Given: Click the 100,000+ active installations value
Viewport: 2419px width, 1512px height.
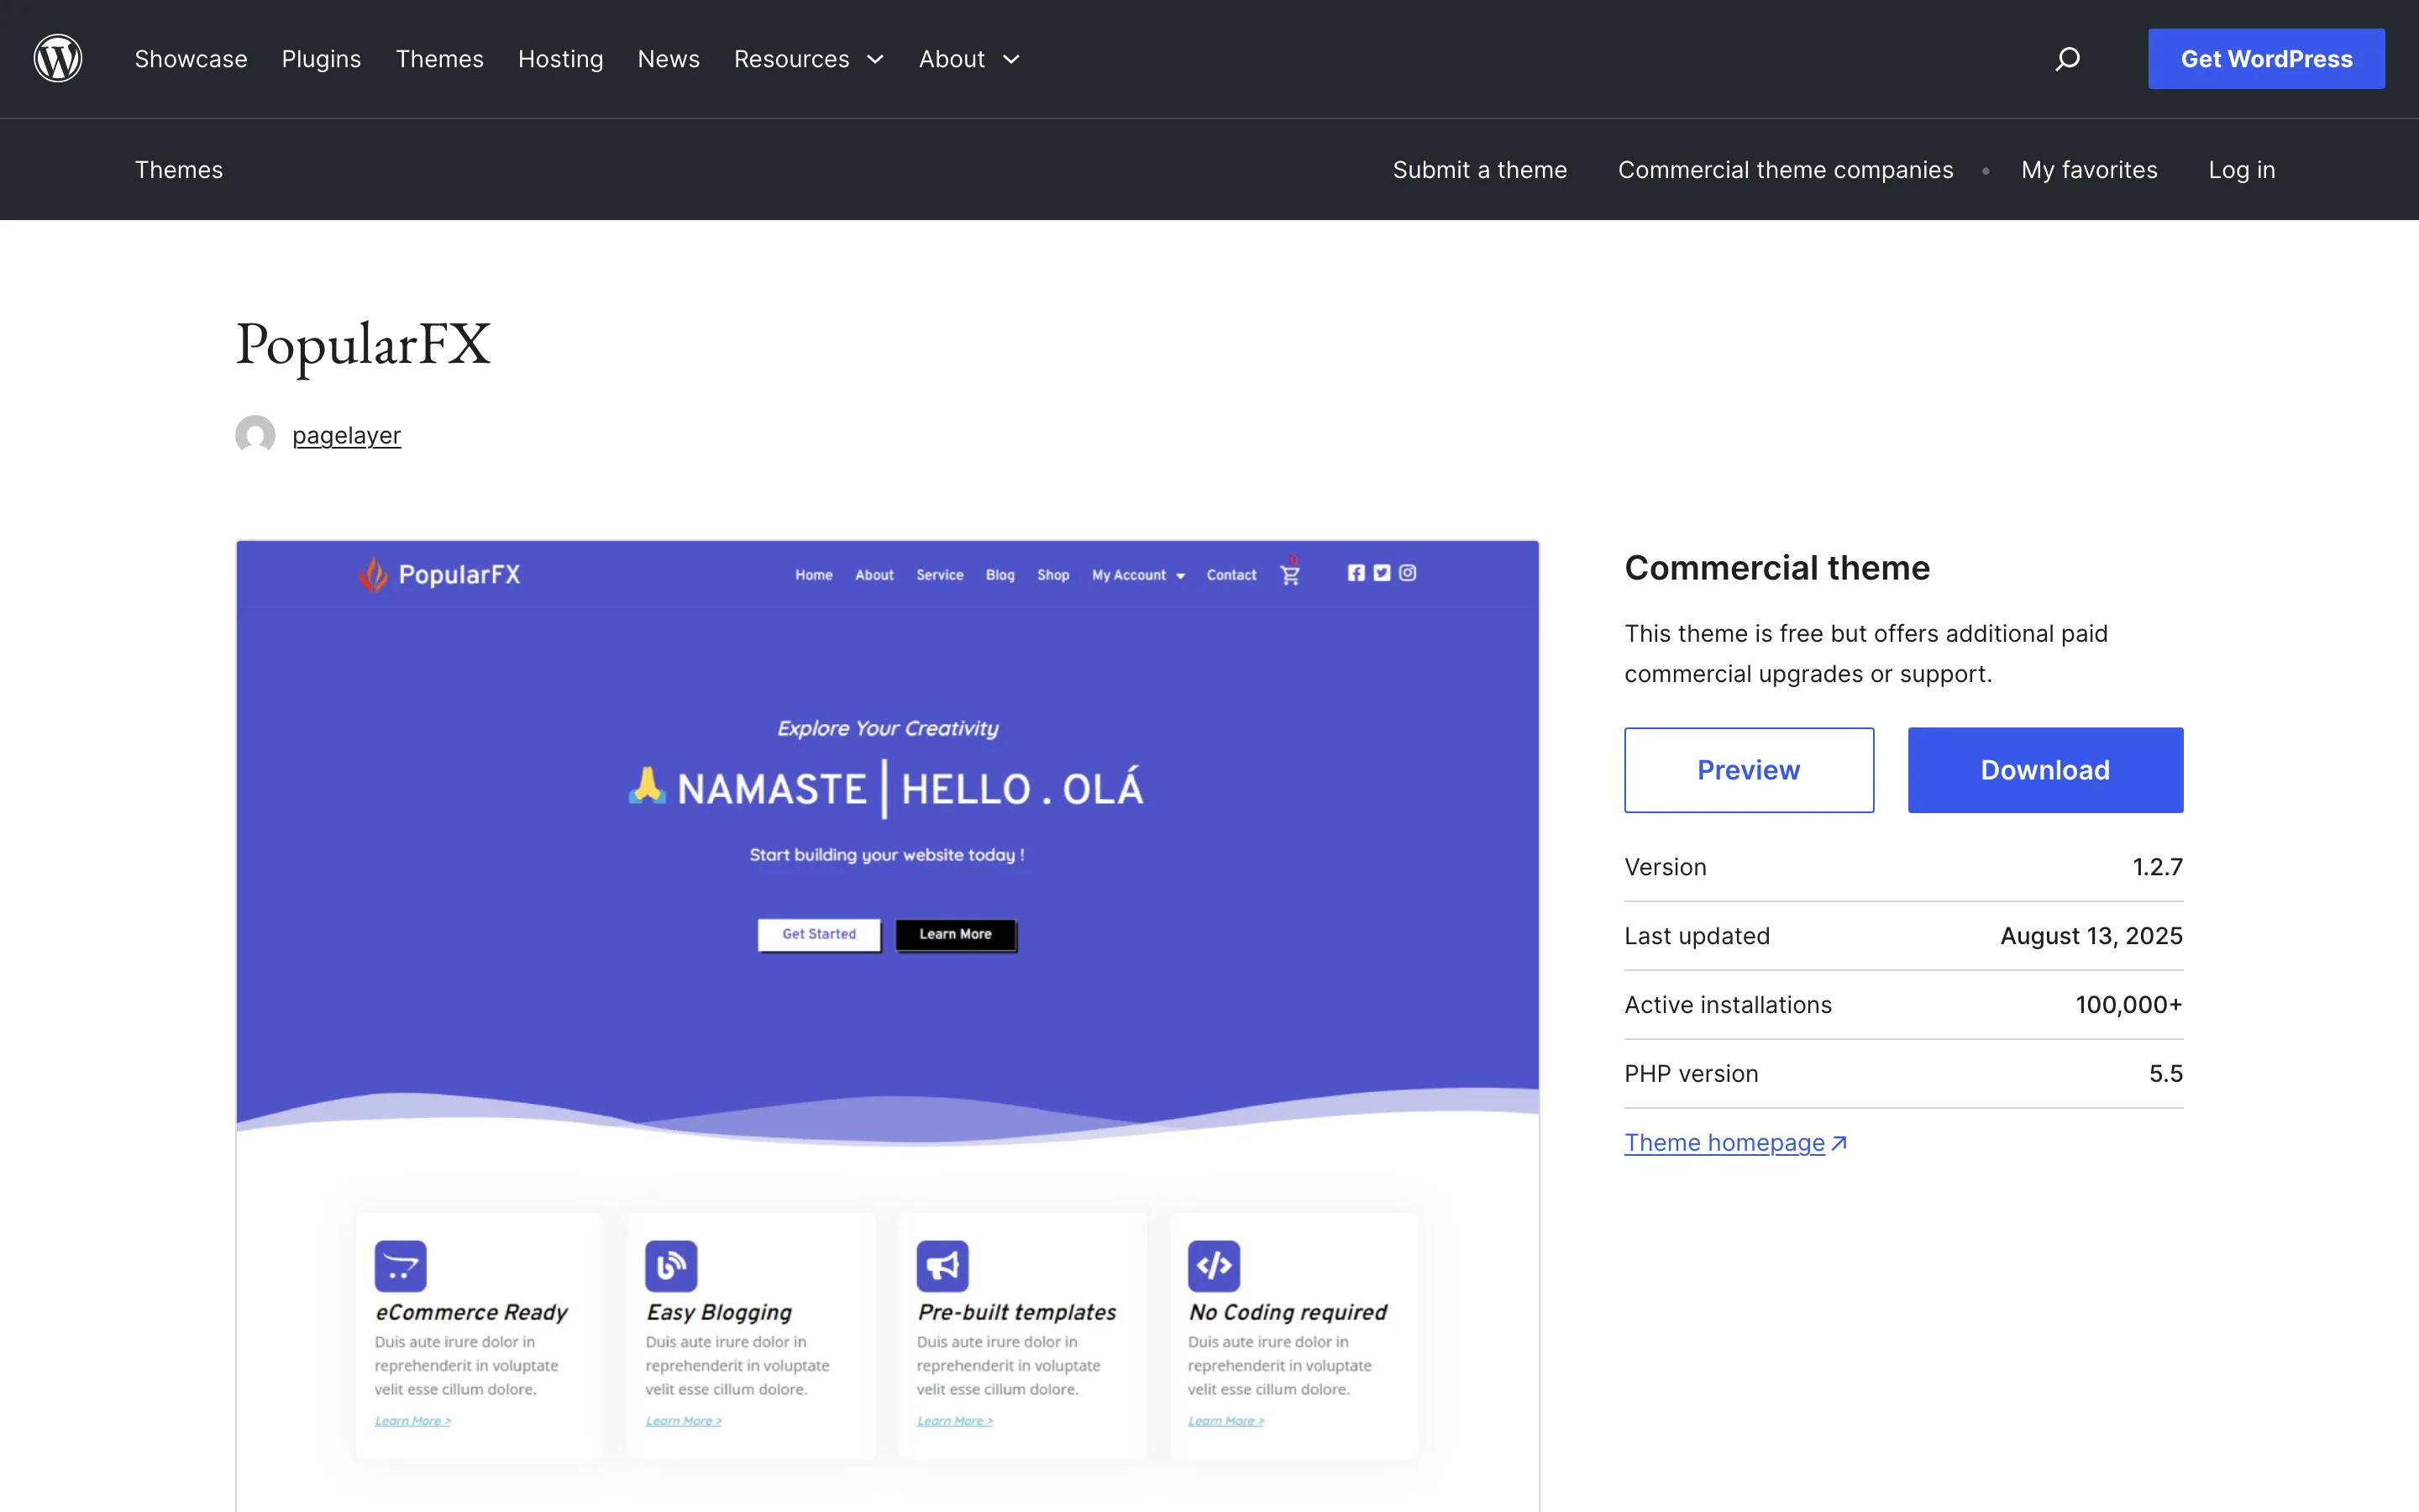Looking at the screenshot, I should coord(2129,1005).
